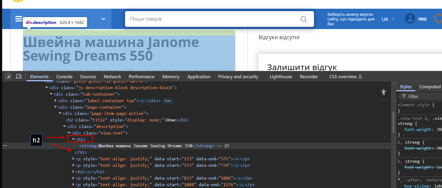The image size is (442, 188).
Task: Switch to the Console tab
Action: (64, 77)
